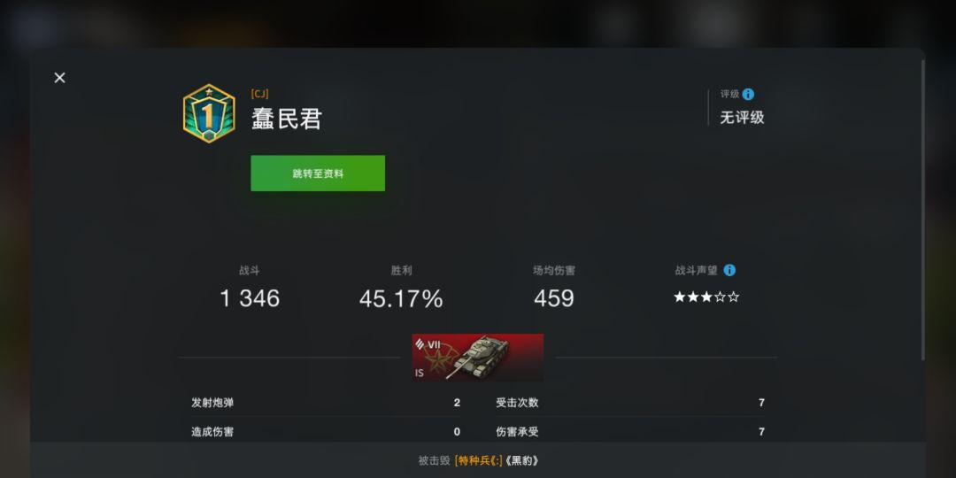Screen dimensions: 956x478
Task: Click the green 跳转至资料 button
Action: point(318,173)
